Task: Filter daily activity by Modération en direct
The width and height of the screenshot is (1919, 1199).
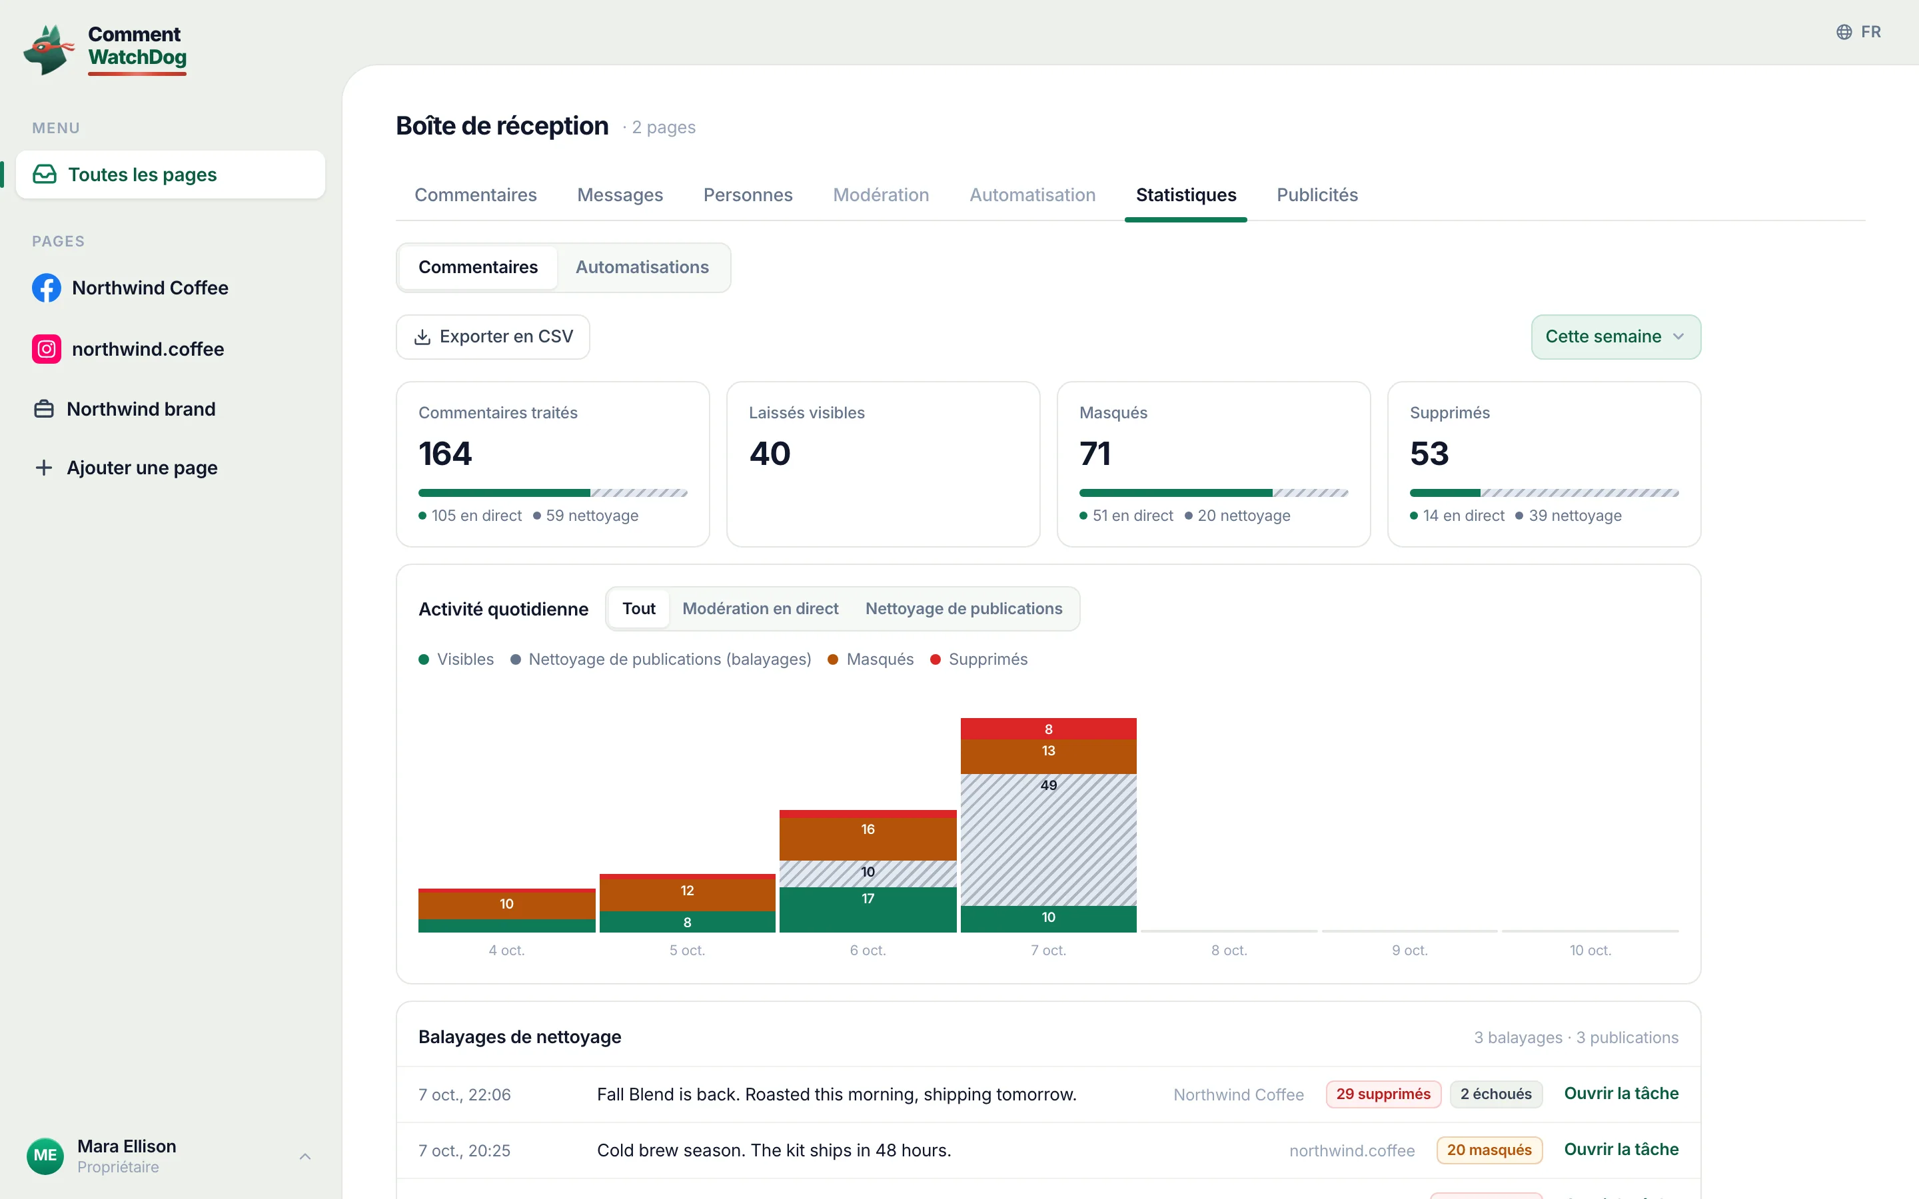Action: [760, 608]
